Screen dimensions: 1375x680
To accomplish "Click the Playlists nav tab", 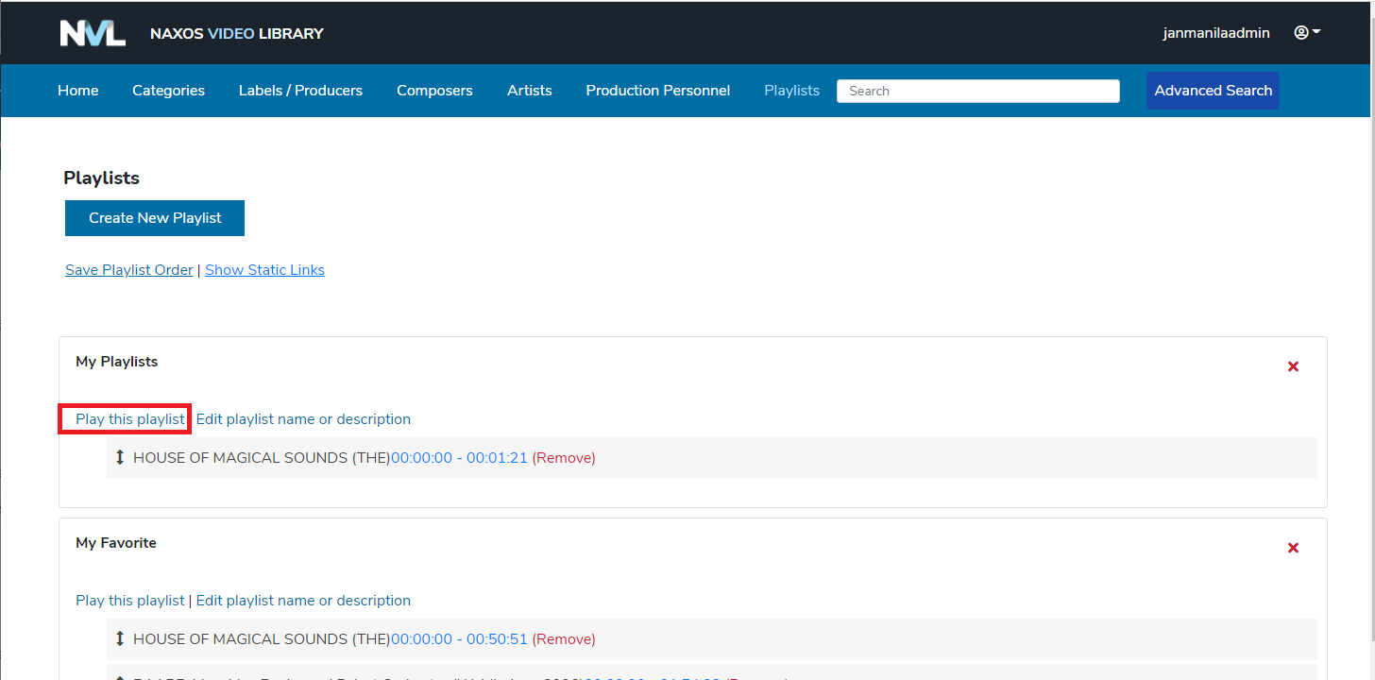I will coord(791,91).
